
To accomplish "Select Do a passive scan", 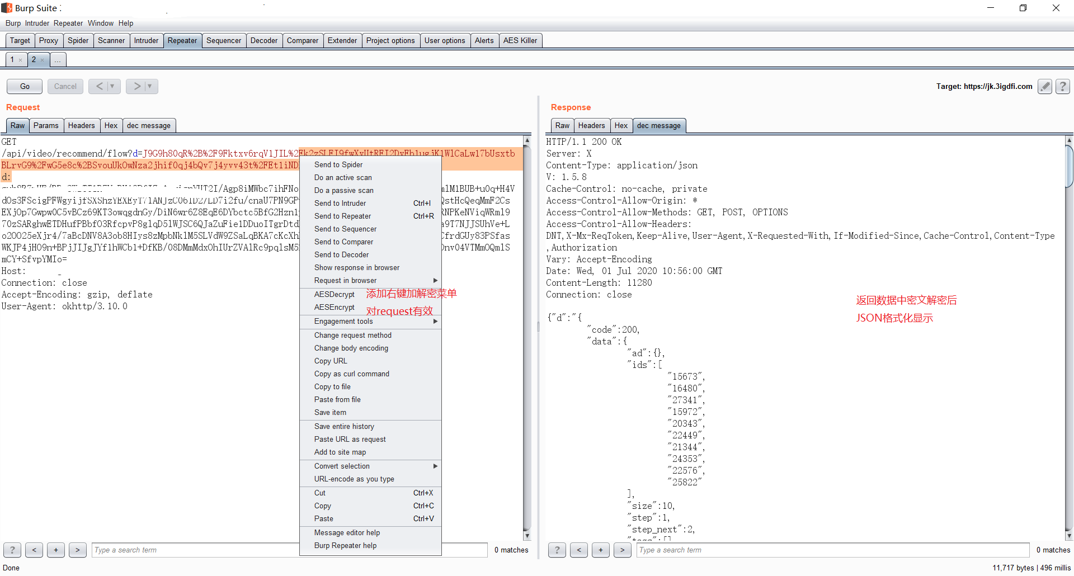I will (x=370, y=191).
